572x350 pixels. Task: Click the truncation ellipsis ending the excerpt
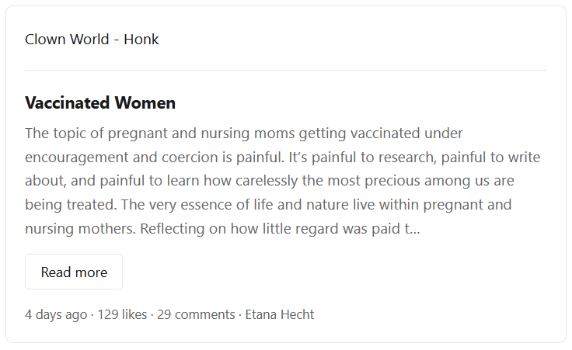(x=416, y=230)
